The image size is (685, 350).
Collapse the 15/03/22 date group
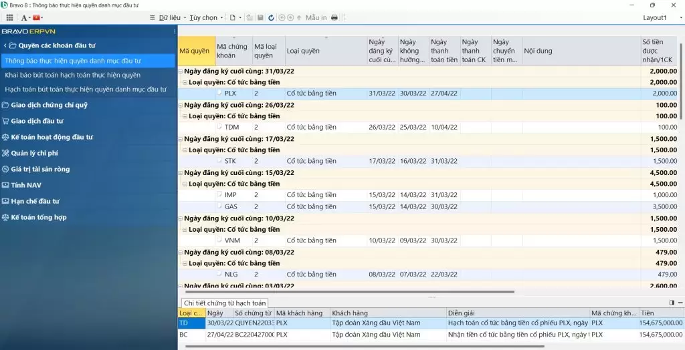click(181, 172)
